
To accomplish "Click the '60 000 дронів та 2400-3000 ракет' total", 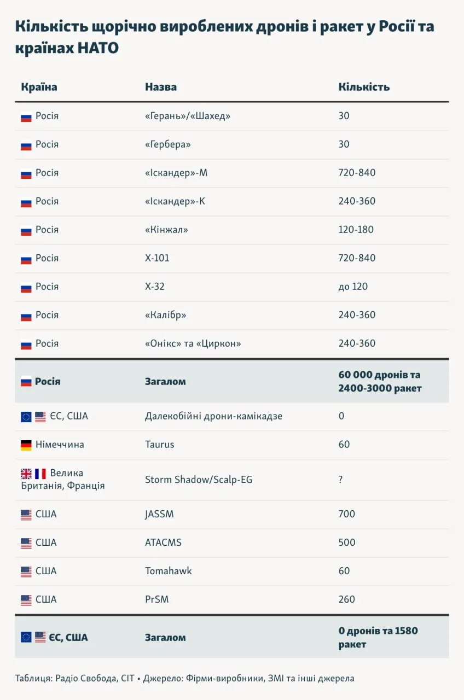I will (x=380, y=381).
